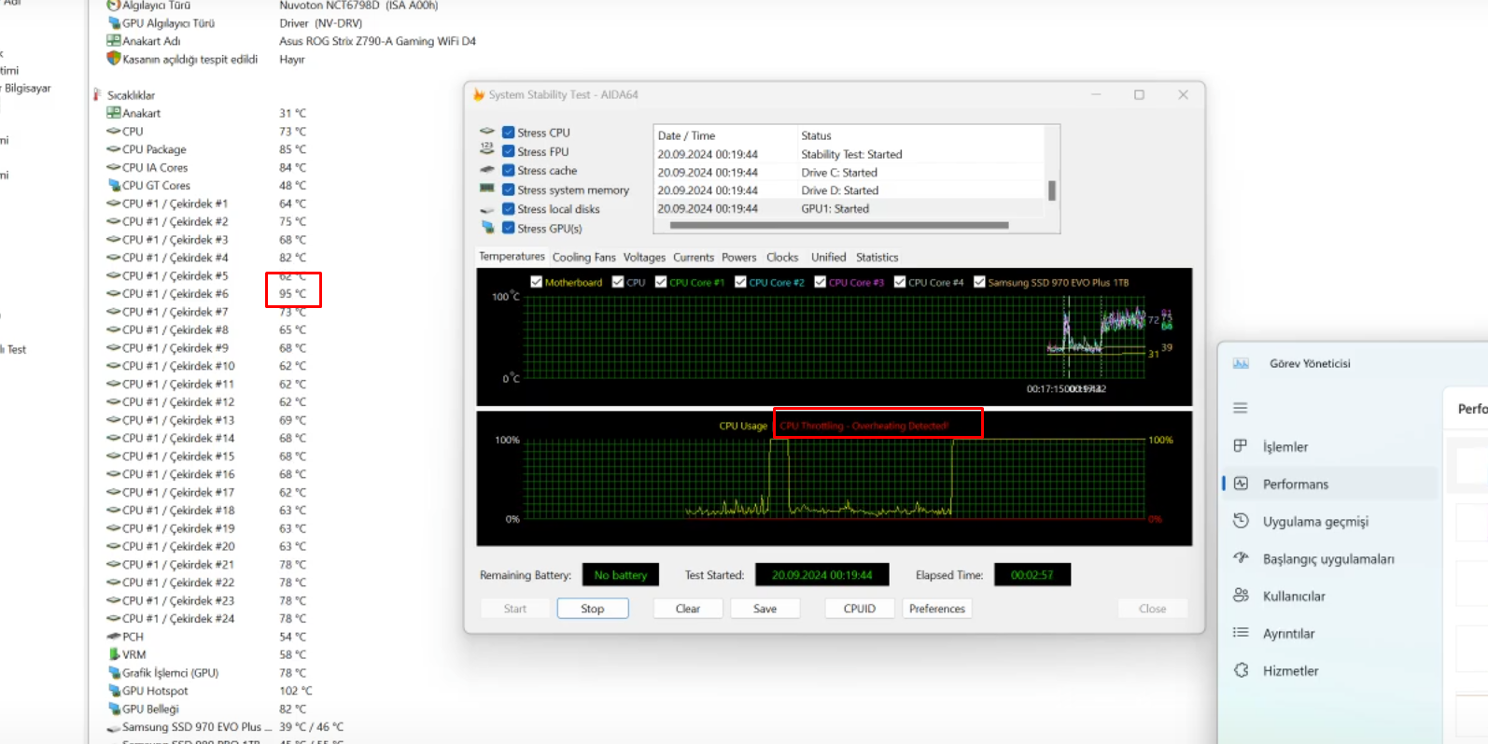
Task: Select the Stability Test: Started log row
Action: coord(849,154)
